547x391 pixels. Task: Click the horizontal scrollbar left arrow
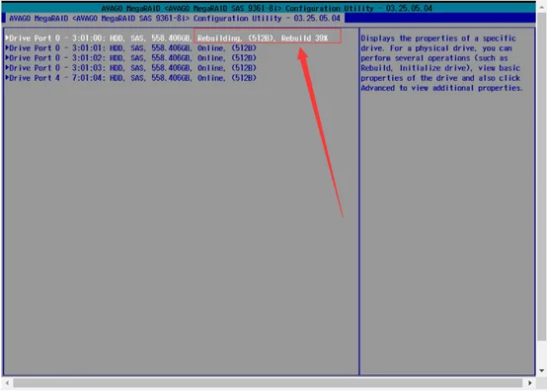pyautogui.click(x=7, y=383)
